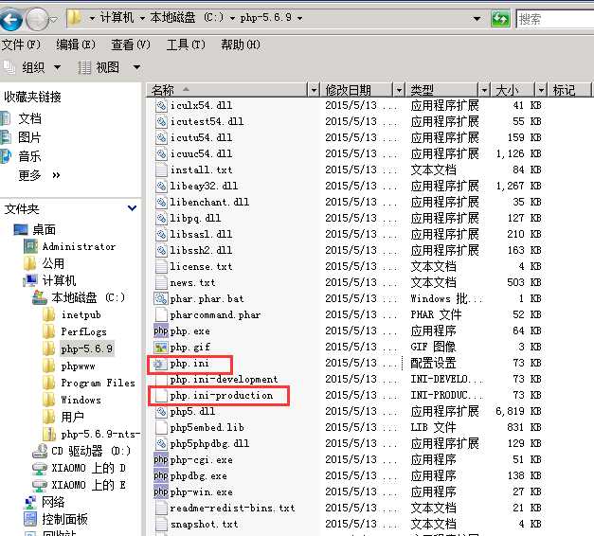Screen dimensions: 594x536
Task: Select the install.txt file icon
Action: point(161,170)
